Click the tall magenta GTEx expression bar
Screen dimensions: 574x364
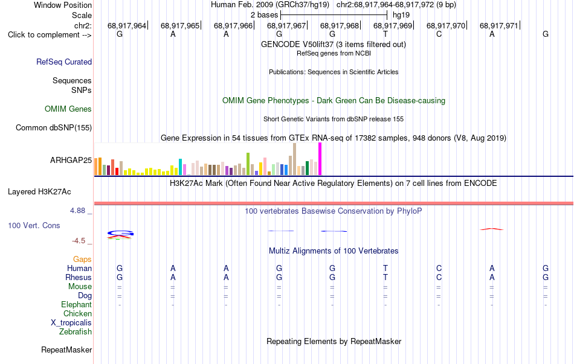coord(320,159)
